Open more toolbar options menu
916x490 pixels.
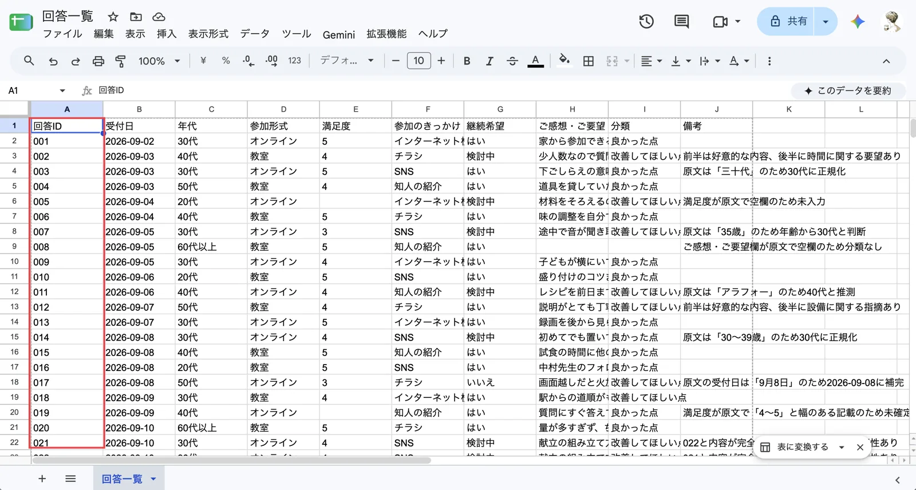pos(769,61)
